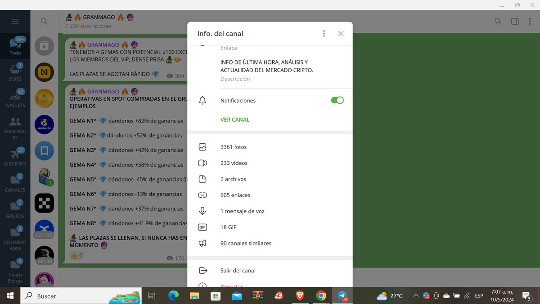Open Mail app from taskbar

pos(237,296)
